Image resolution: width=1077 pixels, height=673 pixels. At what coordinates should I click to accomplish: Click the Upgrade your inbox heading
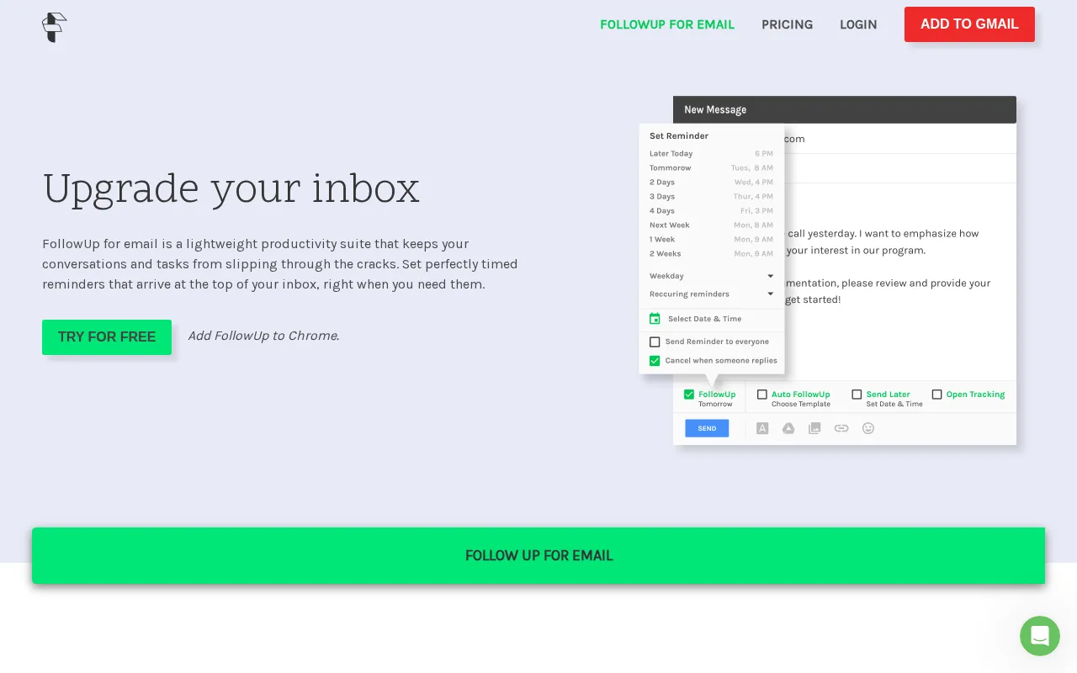tap(231, 189)
